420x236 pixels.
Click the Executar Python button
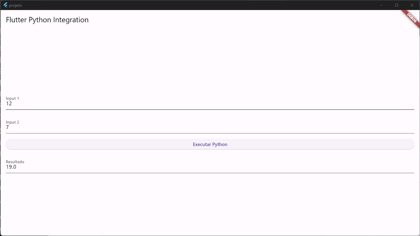click(210, 144)
